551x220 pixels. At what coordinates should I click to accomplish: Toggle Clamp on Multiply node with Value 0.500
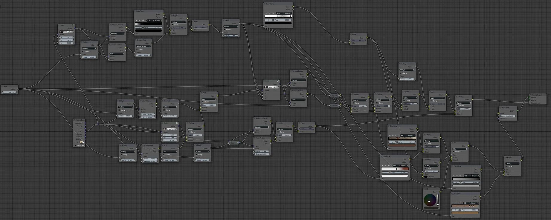[x=83, y=51]
